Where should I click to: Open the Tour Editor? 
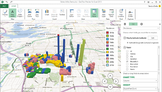click(x=71, y=13)
